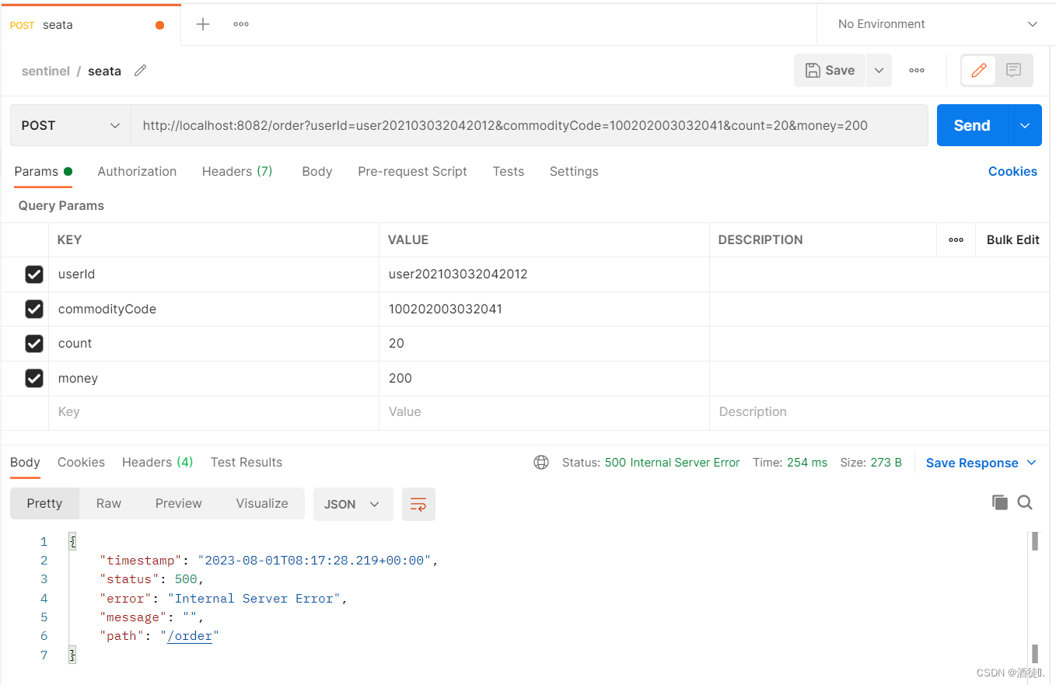Open the Cookies link
Screen dimensions: 1056x685
pyautogui.click(x=1012, y=171)
